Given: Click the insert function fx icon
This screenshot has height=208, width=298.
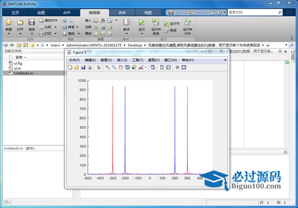Looking at the screenshot, I should point(103,20).
